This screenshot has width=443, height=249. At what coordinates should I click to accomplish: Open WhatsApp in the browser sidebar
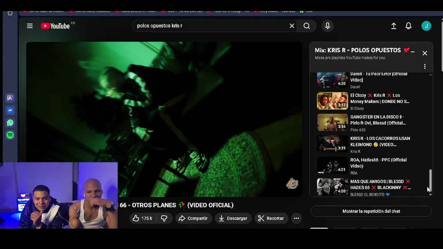click(10, 123)
